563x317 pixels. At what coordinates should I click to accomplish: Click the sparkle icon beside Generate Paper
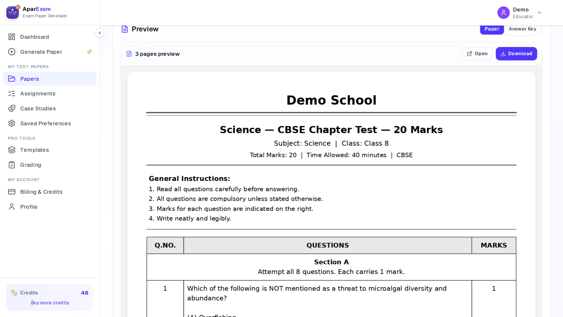pyautogui.click(x=89, y=52)
